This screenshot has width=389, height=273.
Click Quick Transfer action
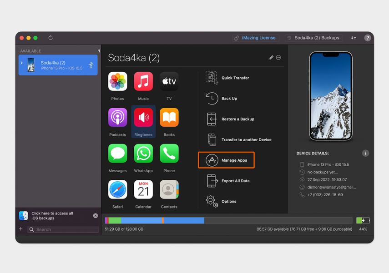tap(227, 78)
